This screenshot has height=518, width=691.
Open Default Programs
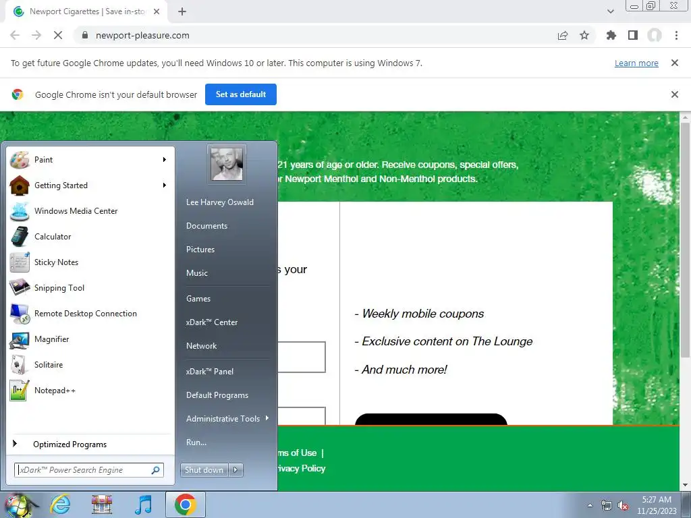point(217,395)
